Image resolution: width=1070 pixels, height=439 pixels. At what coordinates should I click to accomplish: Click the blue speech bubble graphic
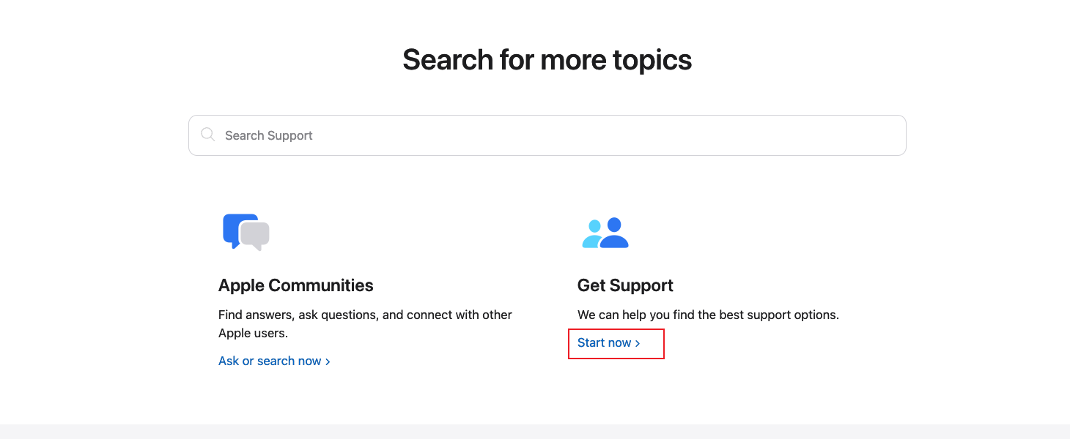[x=233, y=228]
